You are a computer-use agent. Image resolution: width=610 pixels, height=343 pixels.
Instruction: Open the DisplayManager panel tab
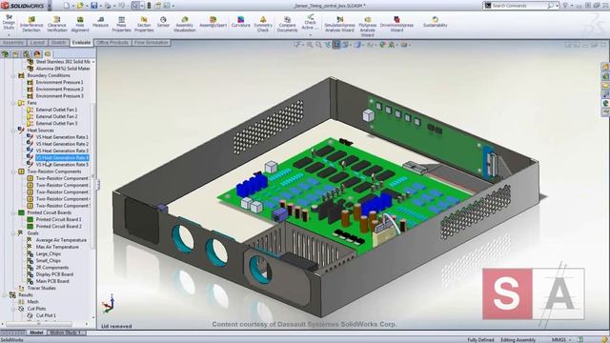coord(37,54)
